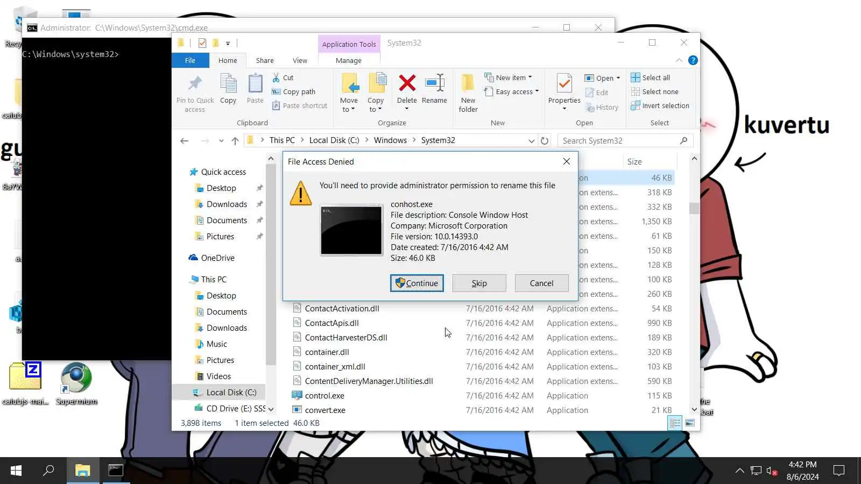This screenshot has width=861, height=484.
Task: Select convert.exe in file list
Action: click(325, 410)
